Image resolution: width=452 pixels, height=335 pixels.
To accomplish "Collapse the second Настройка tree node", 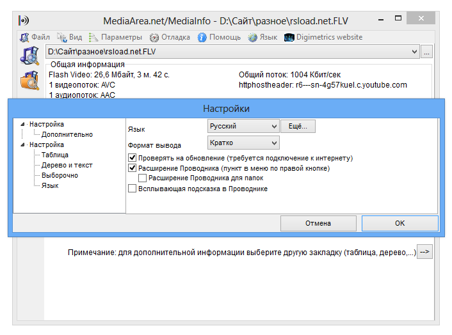I will tap(22, 144).
